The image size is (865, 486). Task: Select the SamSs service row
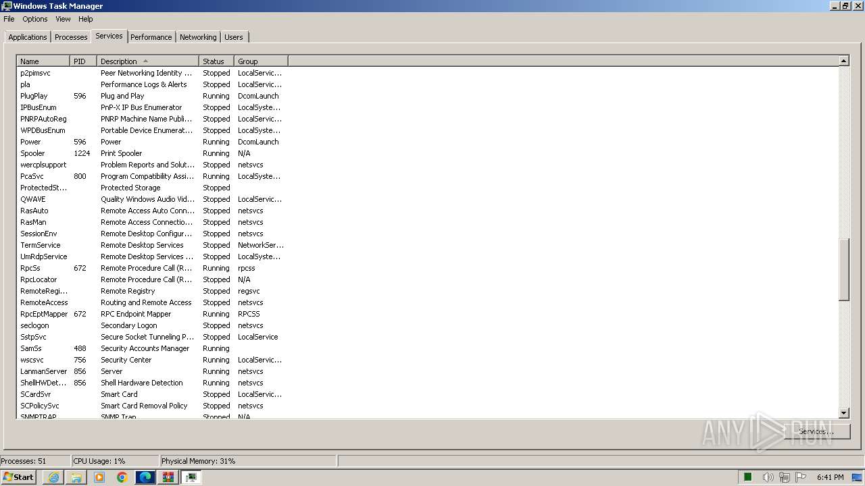(x=153, y=348)
